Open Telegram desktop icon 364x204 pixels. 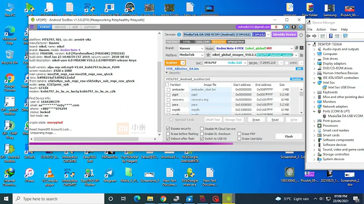tap(110, 175)
